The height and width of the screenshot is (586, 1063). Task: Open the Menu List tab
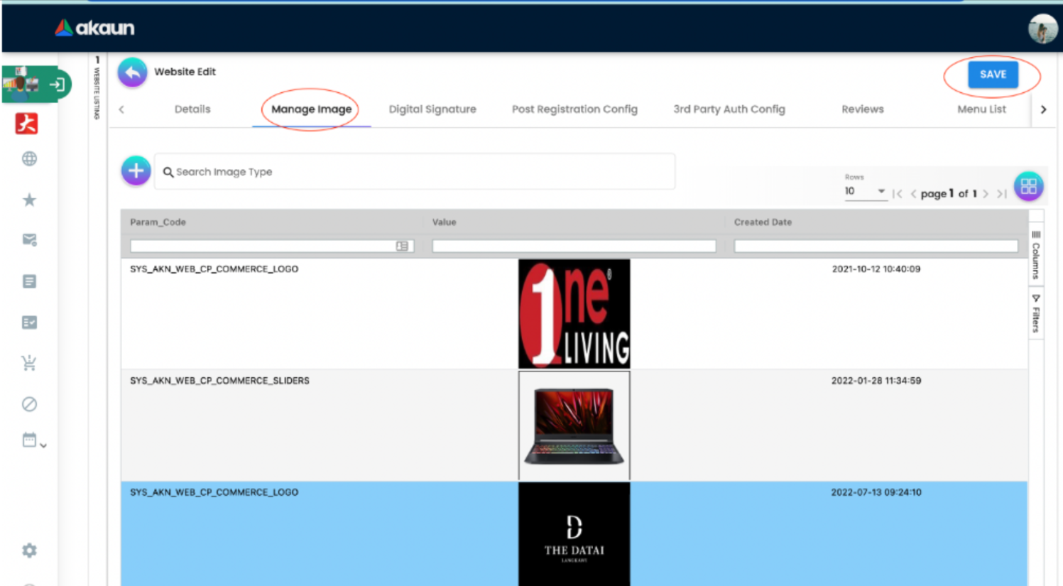[981, 109]
